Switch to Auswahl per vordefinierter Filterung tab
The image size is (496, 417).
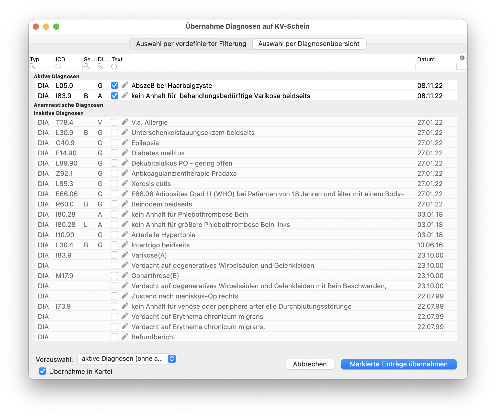pos(191,44)
